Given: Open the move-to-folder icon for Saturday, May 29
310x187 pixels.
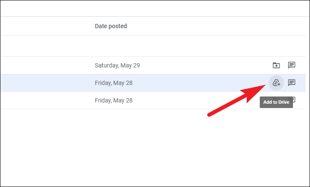Looking at the screenshot, I should 276,65.
